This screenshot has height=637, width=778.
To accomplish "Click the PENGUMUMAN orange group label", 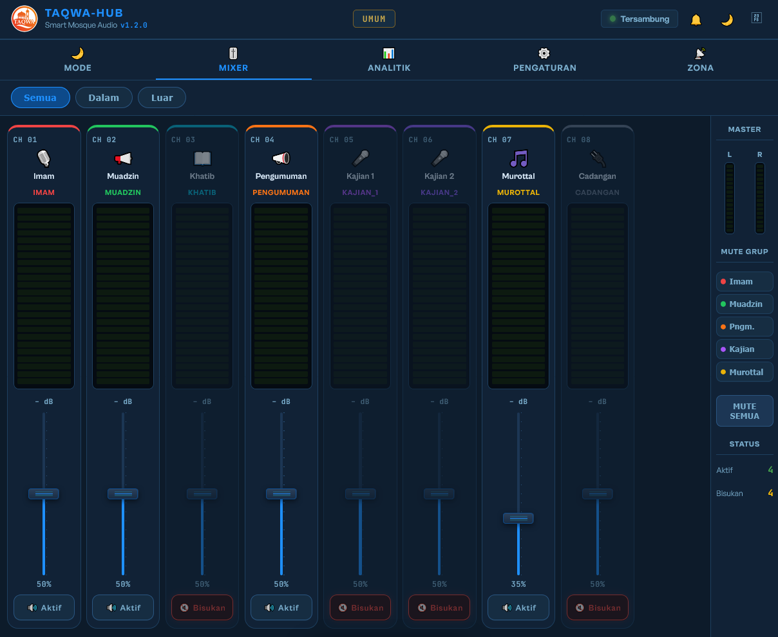I will coord(281,192).
